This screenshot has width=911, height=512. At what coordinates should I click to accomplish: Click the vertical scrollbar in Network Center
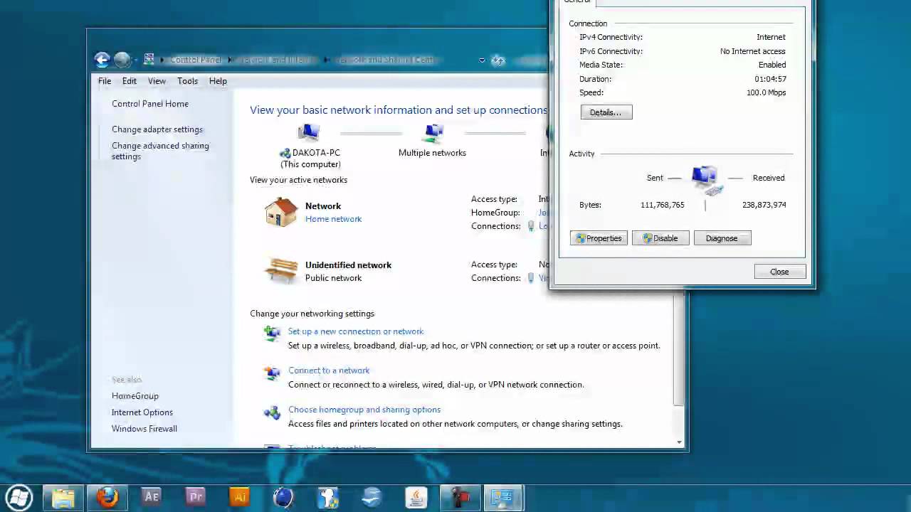pyautogui.click(x=680, y=350)
